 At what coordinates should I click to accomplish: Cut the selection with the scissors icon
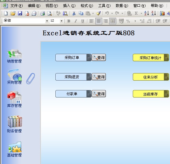point(74,13)
